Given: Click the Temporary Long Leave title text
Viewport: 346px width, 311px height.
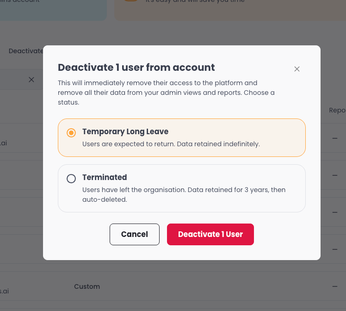Looking at the screenshot, I should pos(125,131).
